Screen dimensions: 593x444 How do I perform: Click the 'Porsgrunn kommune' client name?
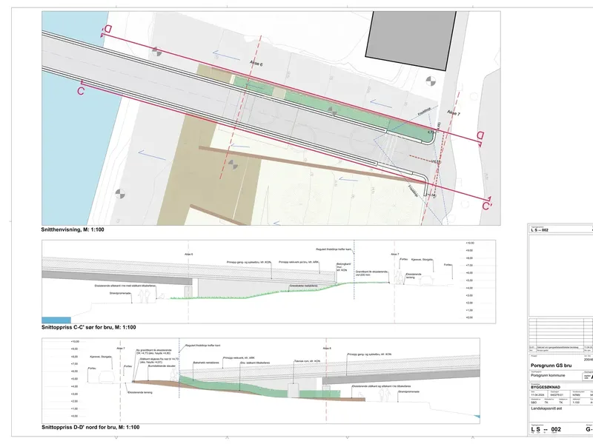(548, 376)
